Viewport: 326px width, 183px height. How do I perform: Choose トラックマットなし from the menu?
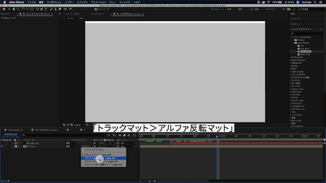104,150
